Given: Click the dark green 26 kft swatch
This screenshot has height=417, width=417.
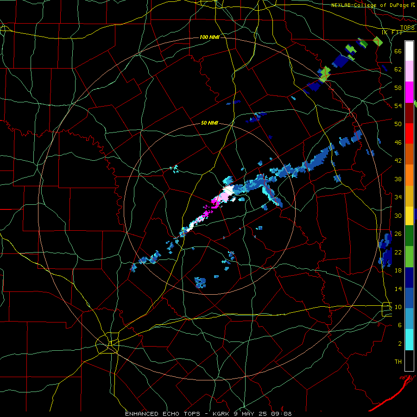Looking at the screenshot, I should point(409,236).
